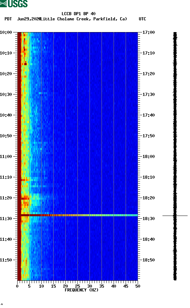
Task: Click the 11:50 PDT time label
Action: (6, 260)
